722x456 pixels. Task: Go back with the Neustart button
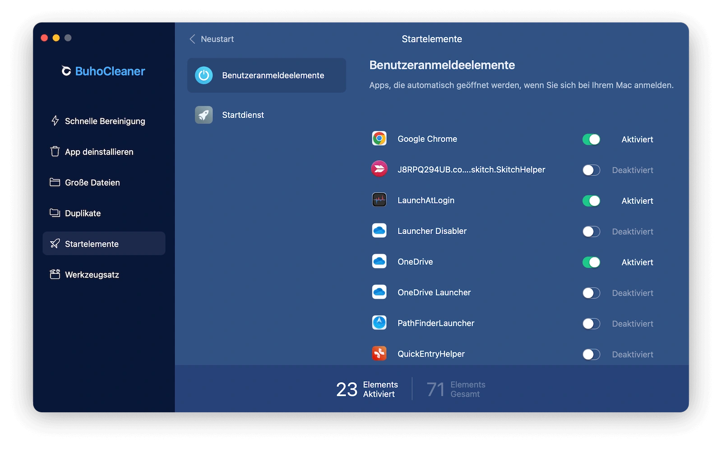212,39
